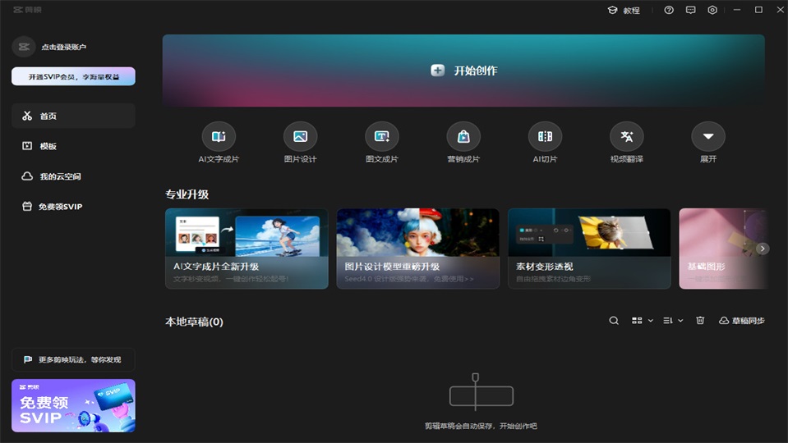Open the 教程 tutorial link
Image resolution: width=788 pixels, height=443 pixels.
click(x=624, y=10)
